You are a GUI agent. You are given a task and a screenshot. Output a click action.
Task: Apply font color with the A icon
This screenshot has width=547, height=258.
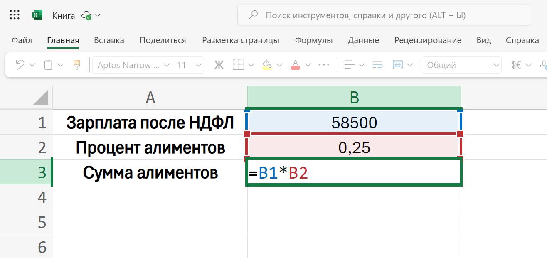[x=296, y=65]
